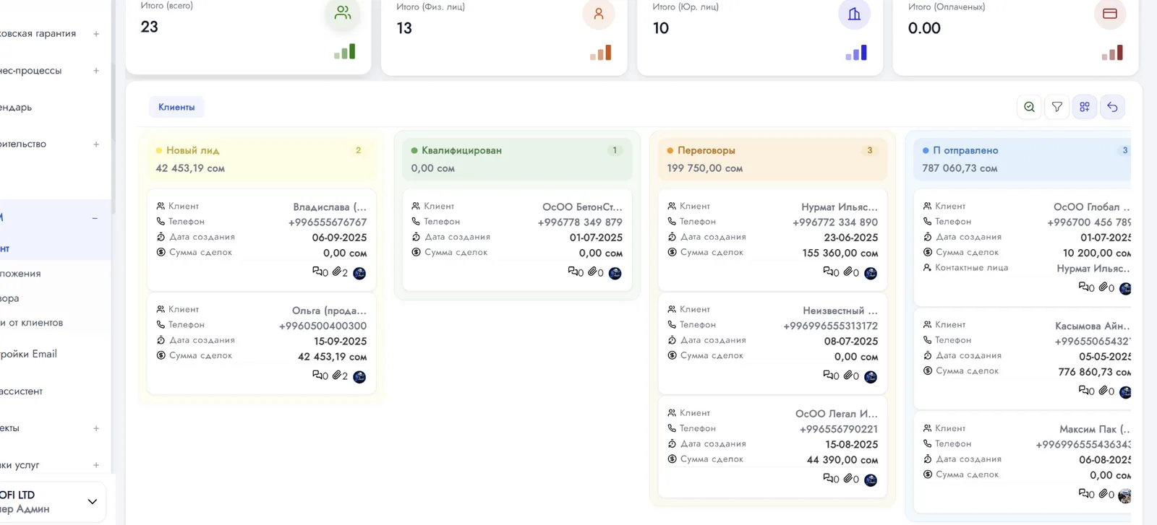
Task: Collapse the open sidebar section with minus
Action: pyautogui.click(x=95, y=218)
